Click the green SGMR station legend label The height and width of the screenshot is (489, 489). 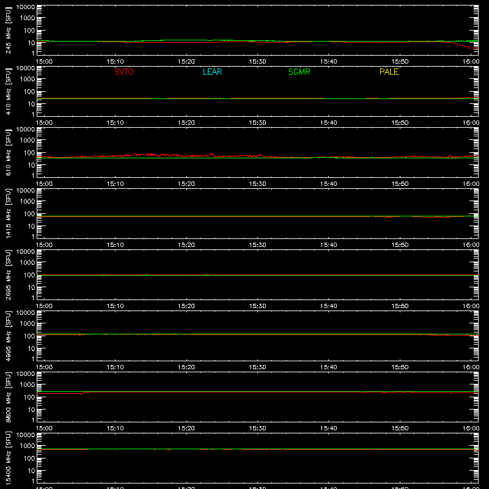click(x=299, y=72)
